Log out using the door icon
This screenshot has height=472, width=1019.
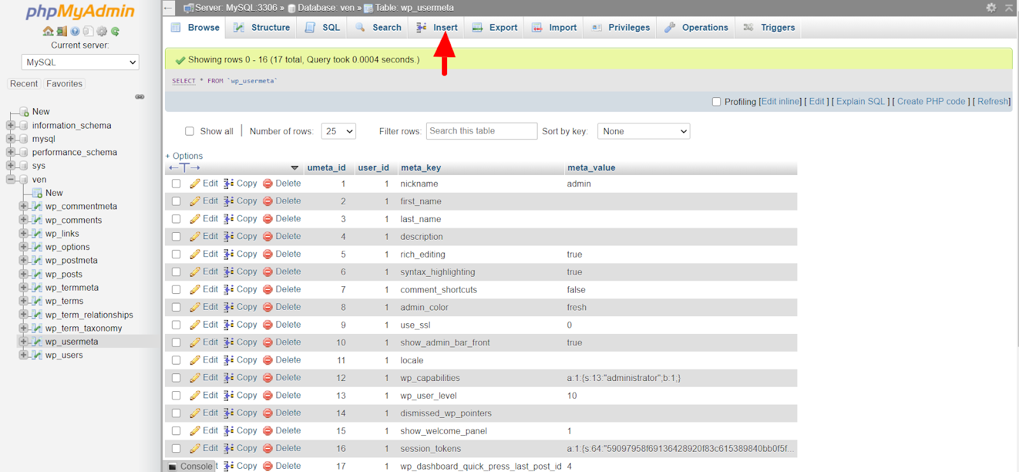click(61, 31)
